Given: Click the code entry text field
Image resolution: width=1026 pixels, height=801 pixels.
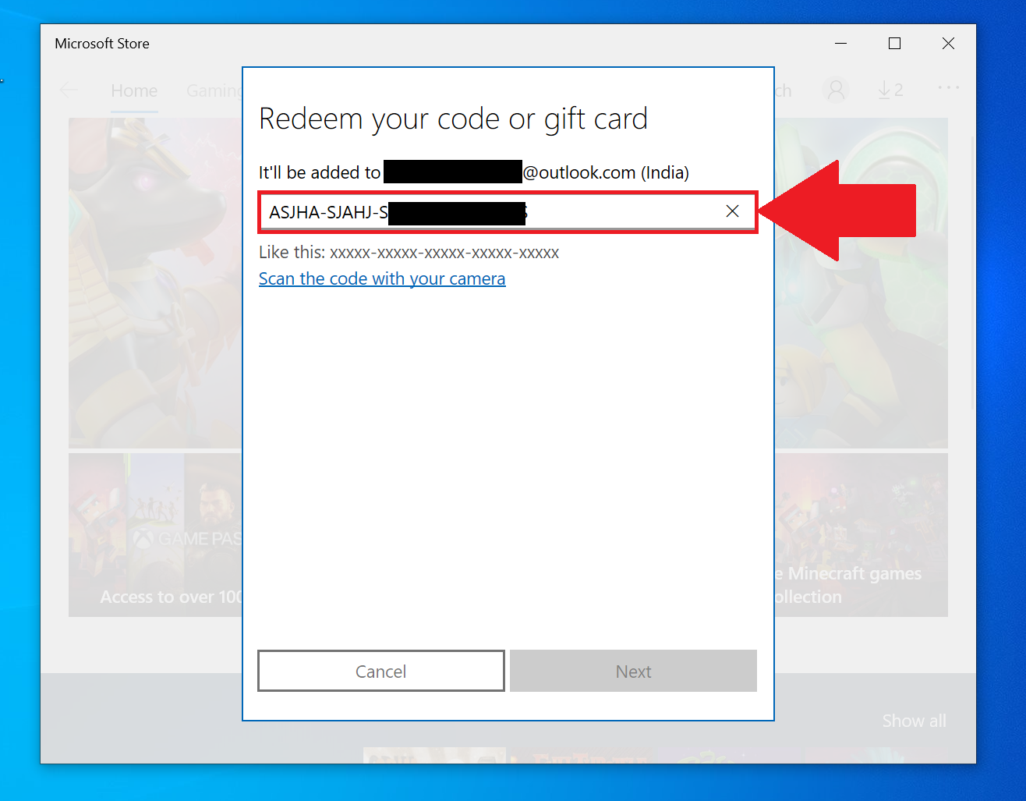Looking at the screenshot, I should coord(508,211).
